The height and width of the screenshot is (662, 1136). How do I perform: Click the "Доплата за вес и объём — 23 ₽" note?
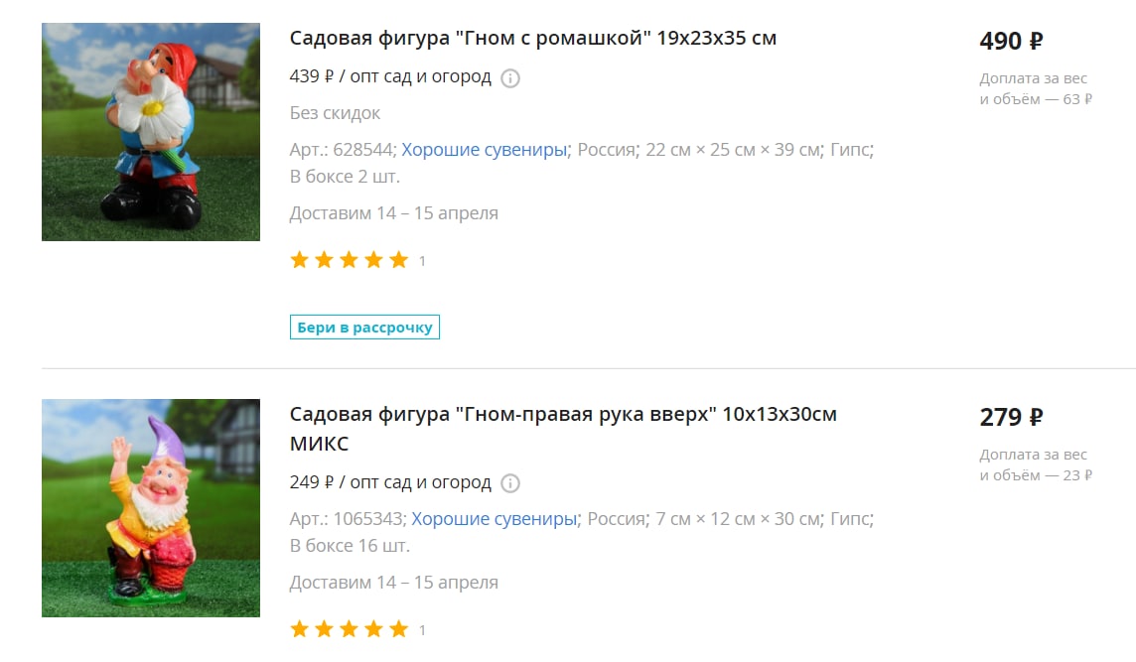1036,464
